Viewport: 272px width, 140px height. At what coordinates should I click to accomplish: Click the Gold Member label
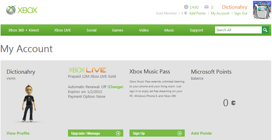pos(166,13)
